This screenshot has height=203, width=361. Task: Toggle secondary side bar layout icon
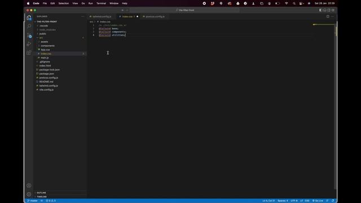click(x=329, y=10)
